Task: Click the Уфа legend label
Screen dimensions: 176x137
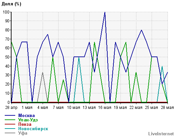Action: coord(23,133)
